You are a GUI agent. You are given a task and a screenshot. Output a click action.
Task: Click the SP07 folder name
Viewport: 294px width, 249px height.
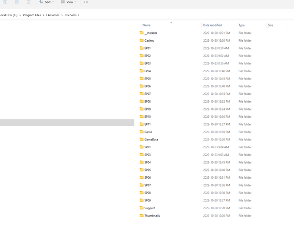[x=147, y=185]
